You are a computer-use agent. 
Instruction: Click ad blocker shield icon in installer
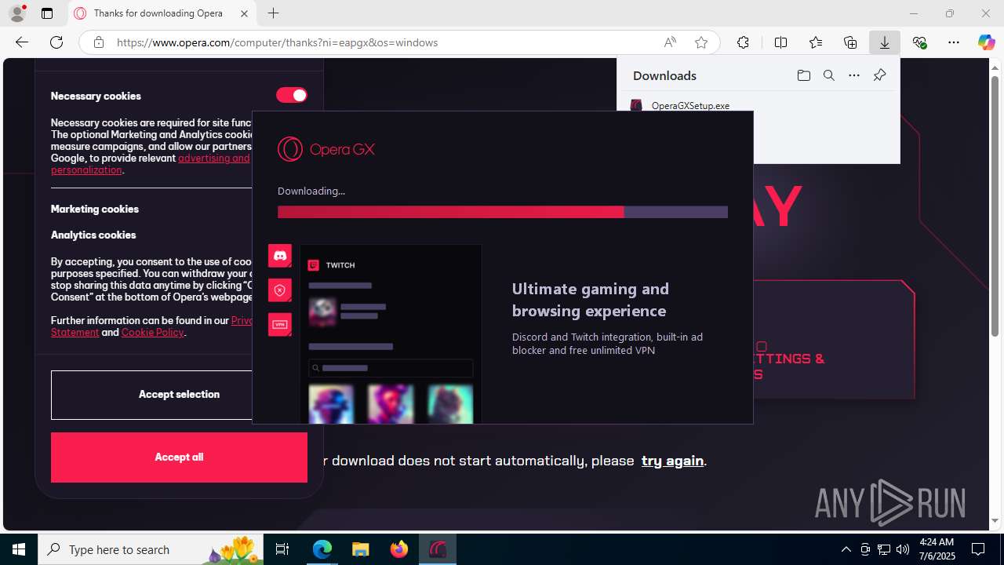[x=280, y=290]
